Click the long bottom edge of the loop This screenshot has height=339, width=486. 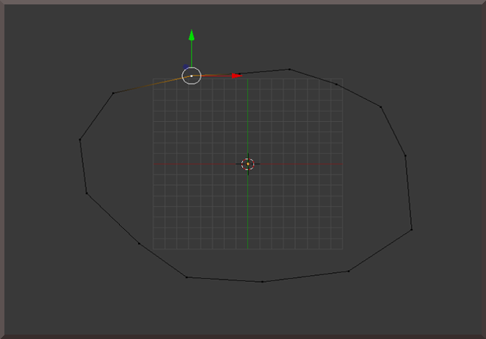(x=305, y=277)
